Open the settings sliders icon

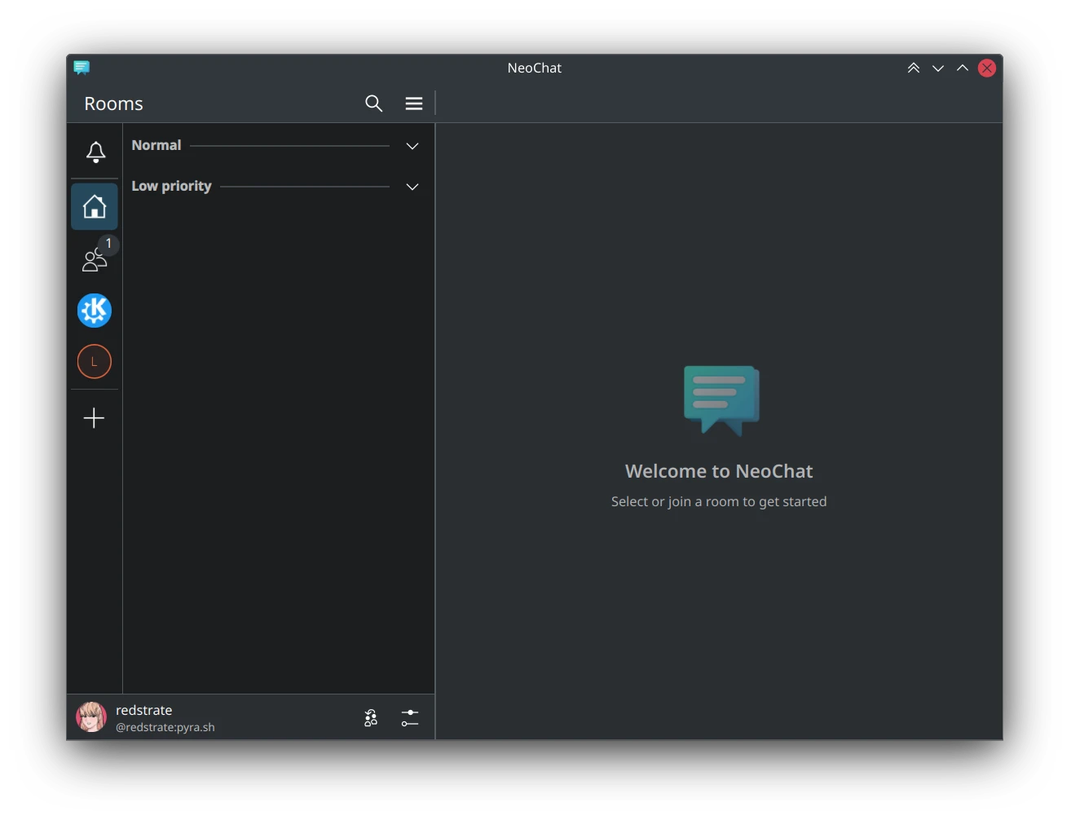tap(410, 718)
